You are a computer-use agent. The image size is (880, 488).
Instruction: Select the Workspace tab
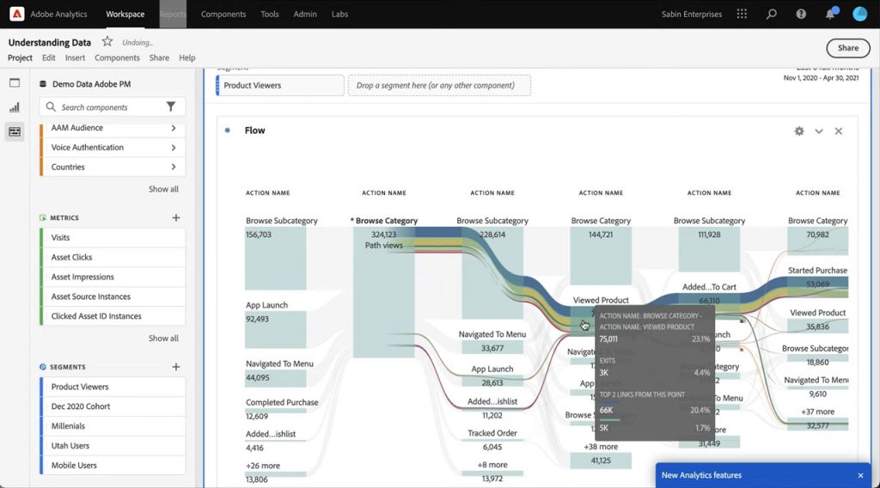point(125,14)
